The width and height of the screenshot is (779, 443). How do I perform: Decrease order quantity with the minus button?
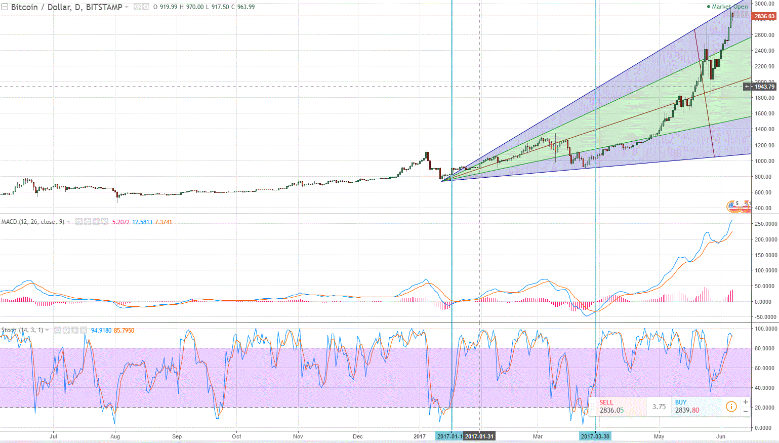tap(745, 411)
